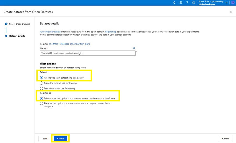
Task: Go to Select Open Dataset step
Action: coord(19,24)
